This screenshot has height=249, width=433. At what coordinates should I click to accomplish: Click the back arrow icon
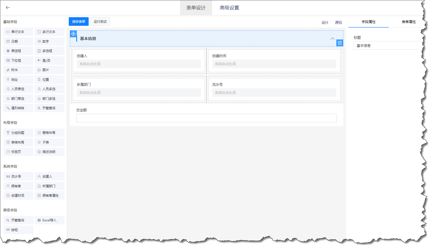pos(8,8)
